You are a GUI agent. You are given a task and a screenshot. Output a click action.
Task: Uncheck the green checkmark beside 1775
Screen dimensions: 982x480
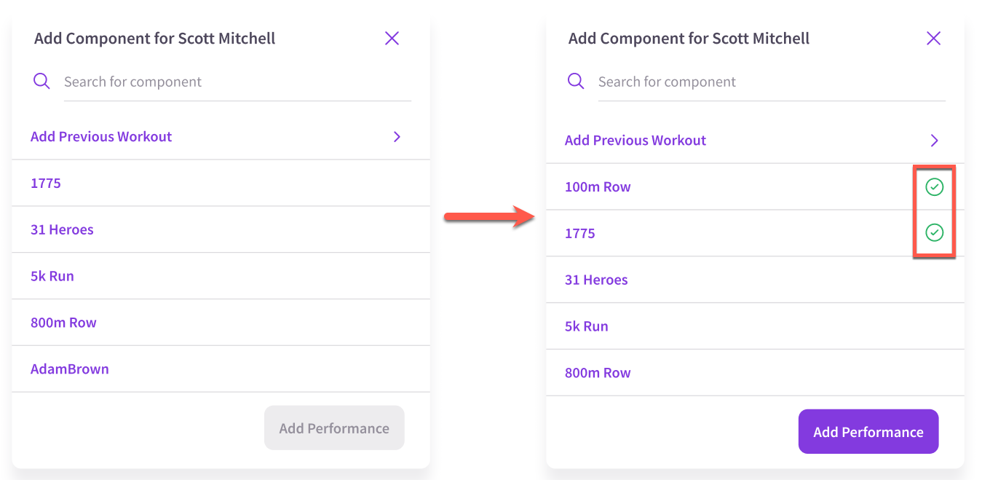click(x=934, y=232)
